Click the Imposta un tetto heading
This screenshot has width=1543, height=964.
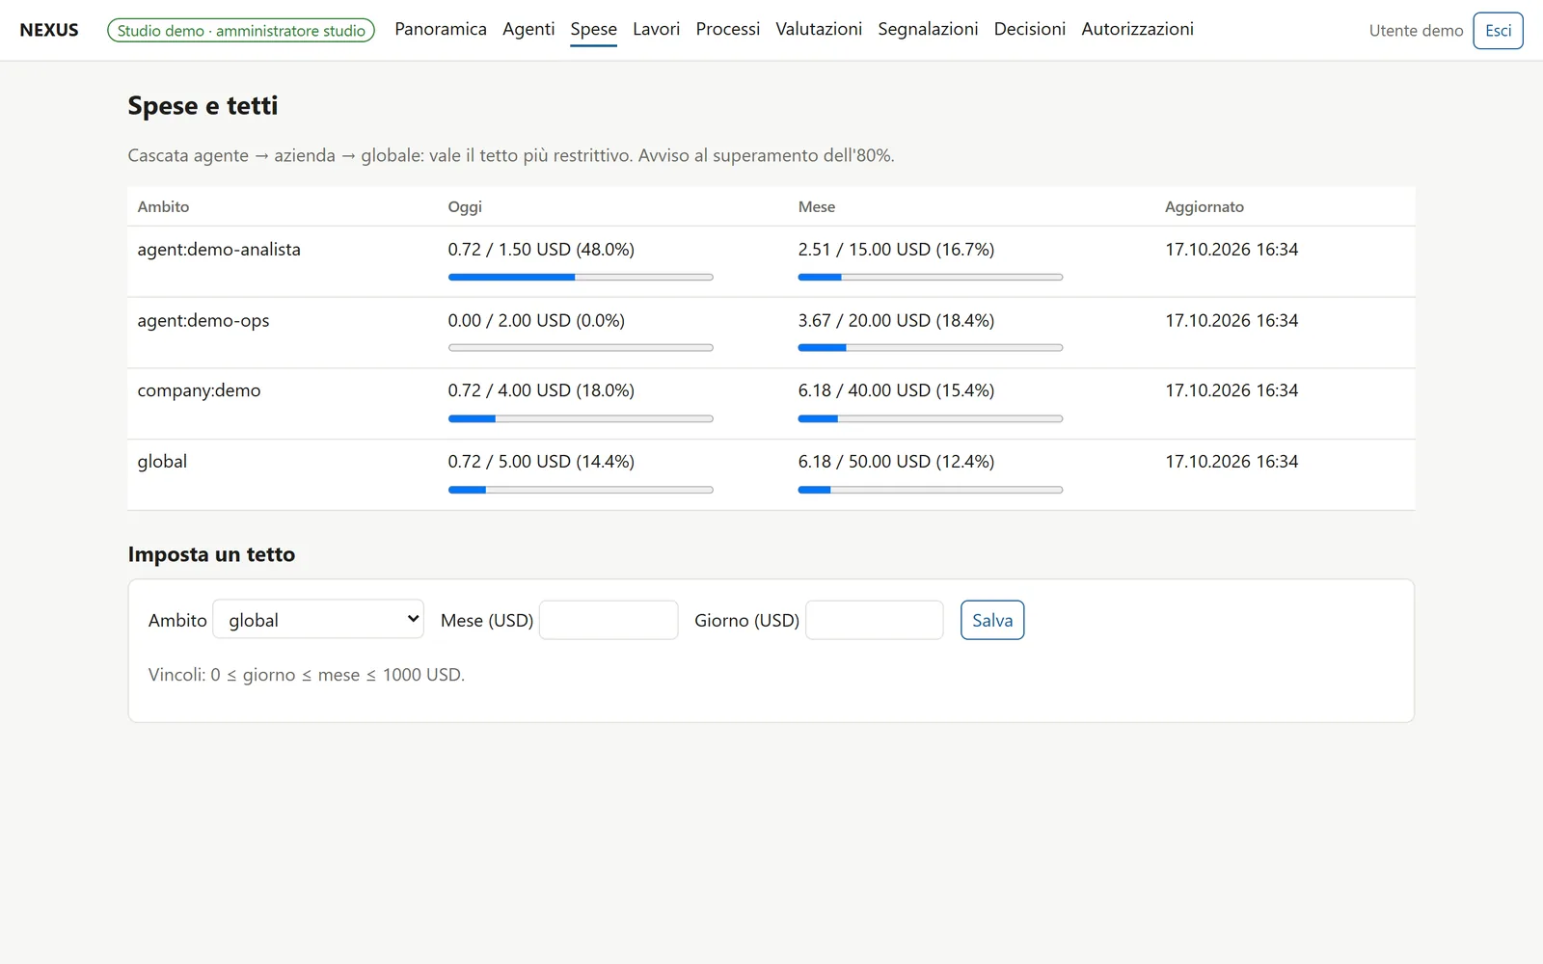click(x=211, y=554)
